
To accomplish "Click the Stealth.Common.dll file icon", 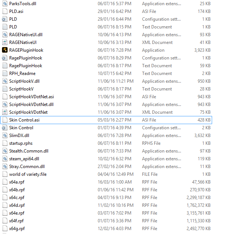I will (5, 151).
